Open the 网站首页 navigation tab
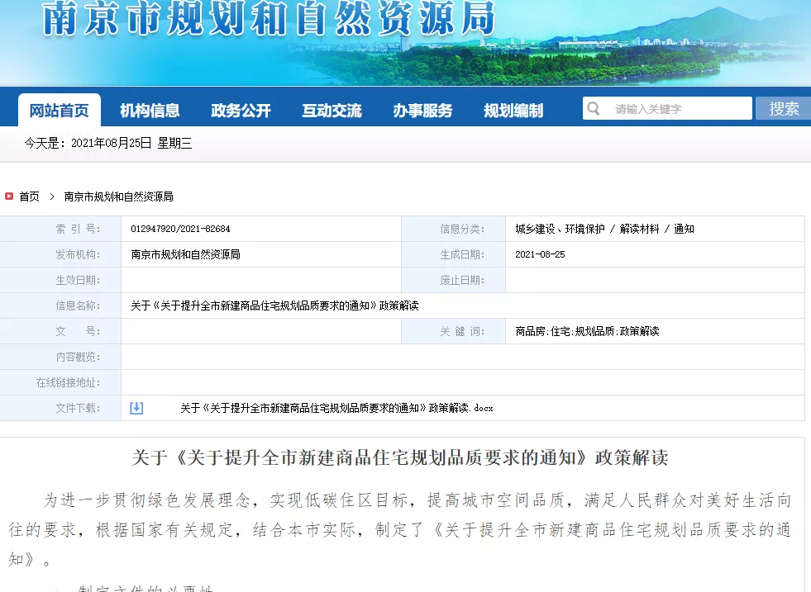Image resolution: width=811 pixels, height=592 pixels. (59, 111)
